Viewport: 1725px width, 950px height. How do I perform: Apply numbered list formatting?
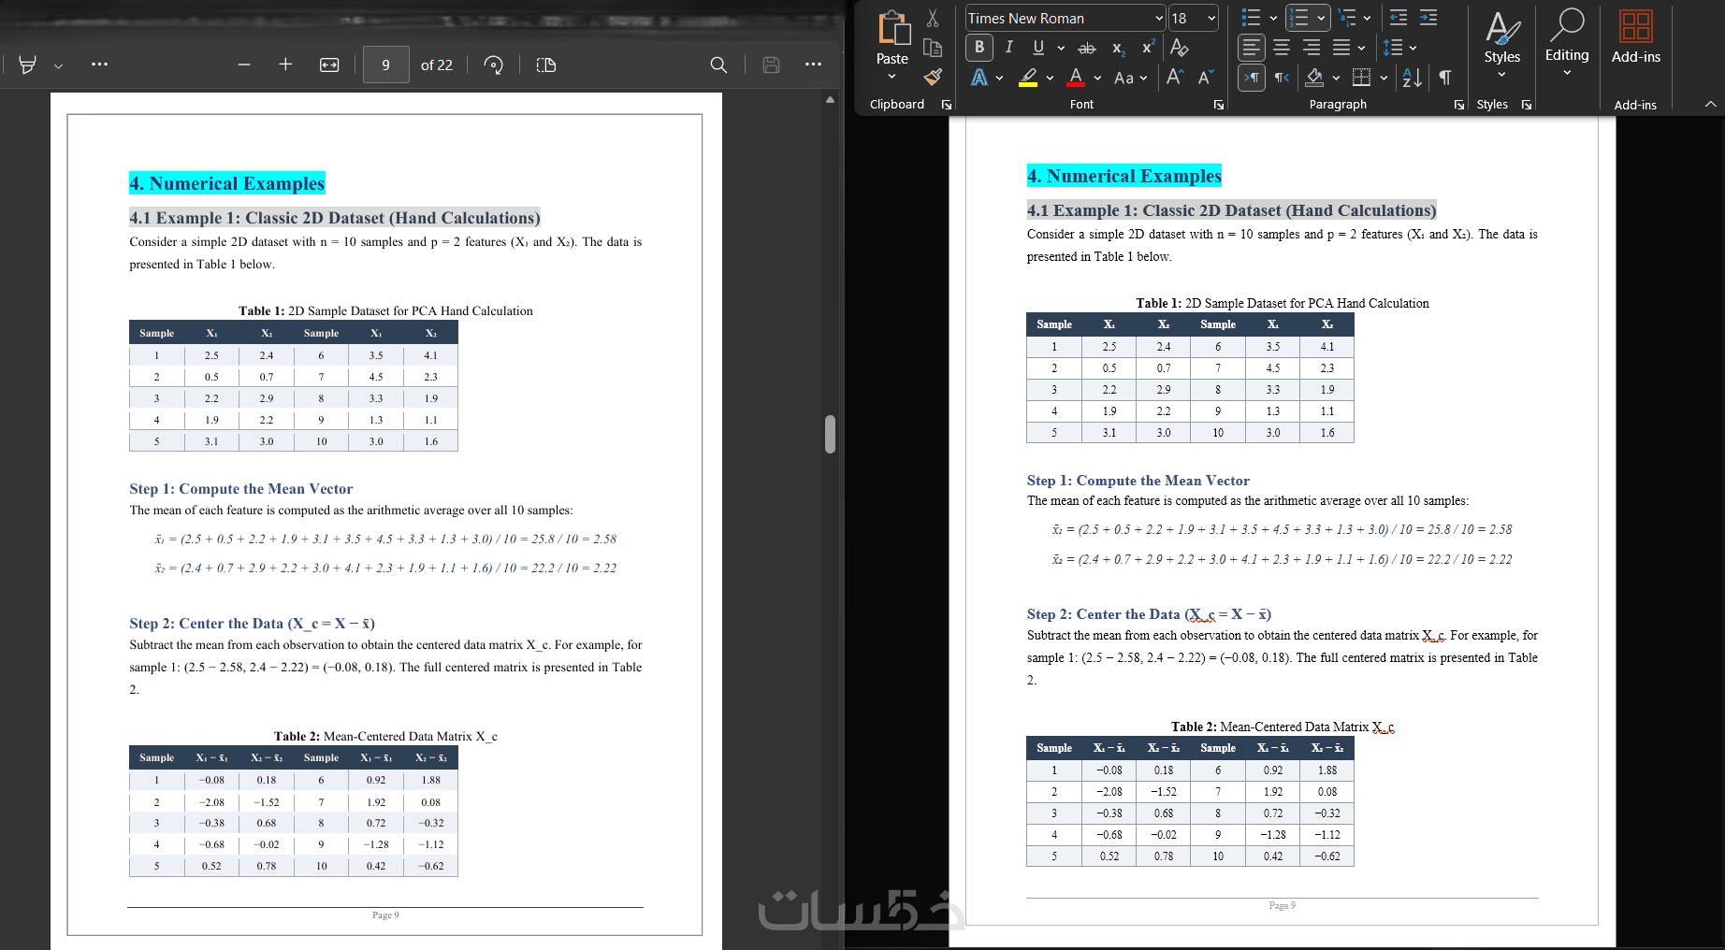click(x=1298, y=18)
